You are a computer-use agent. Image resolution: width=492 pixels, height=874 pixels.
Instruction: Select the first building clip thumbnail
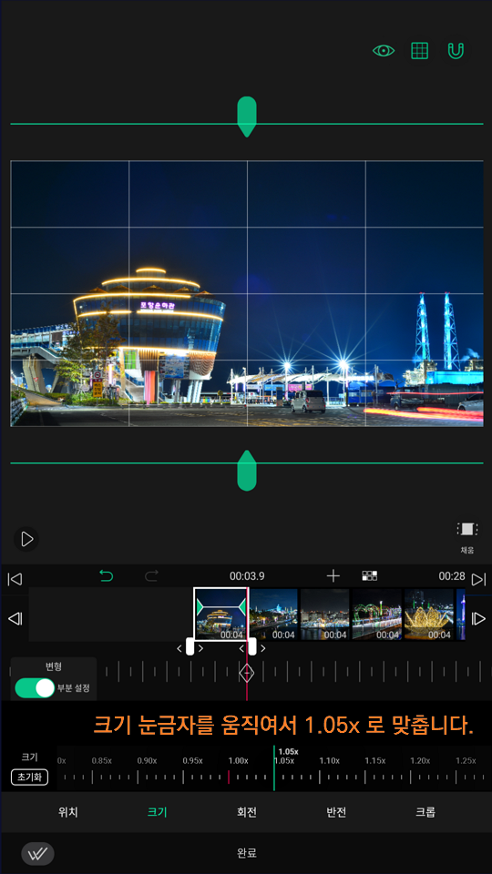tap(220, 615)
